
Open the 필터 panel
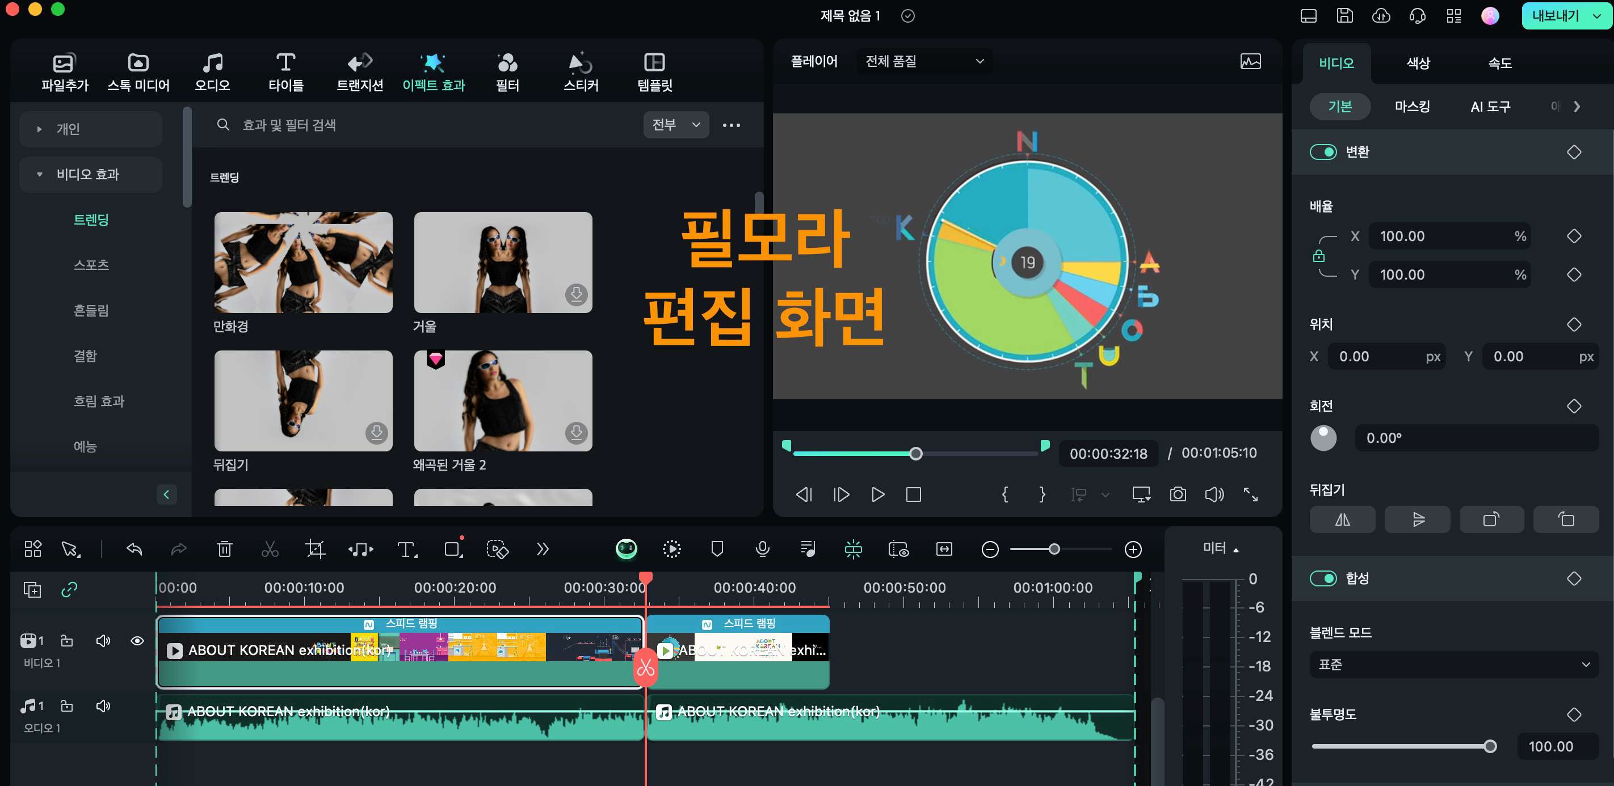tap(507, 72)
